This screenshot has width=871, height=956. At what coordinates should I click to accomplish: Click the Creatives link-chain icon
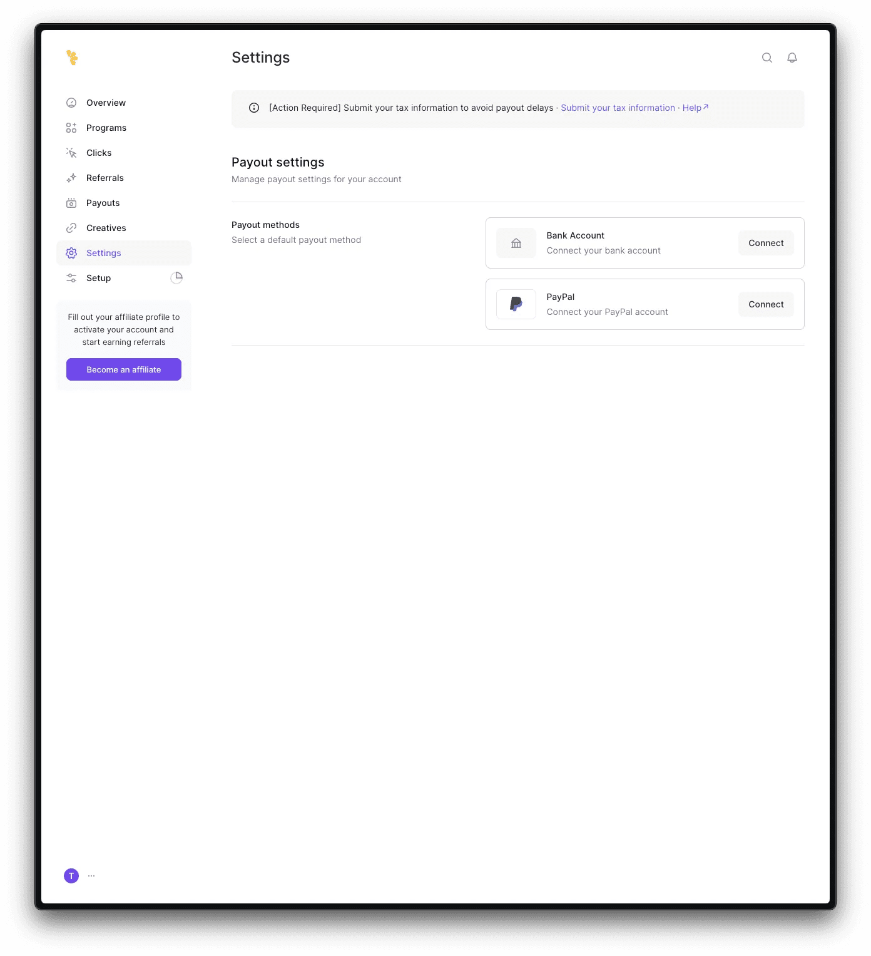coord(71,228)
